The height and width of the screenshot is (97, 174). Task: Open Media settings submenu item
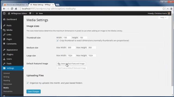point(6,88)
